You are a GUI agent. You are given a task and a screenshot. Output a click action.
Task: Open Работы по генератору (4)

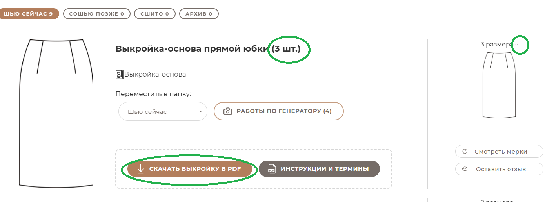click(x=278, y=111)
